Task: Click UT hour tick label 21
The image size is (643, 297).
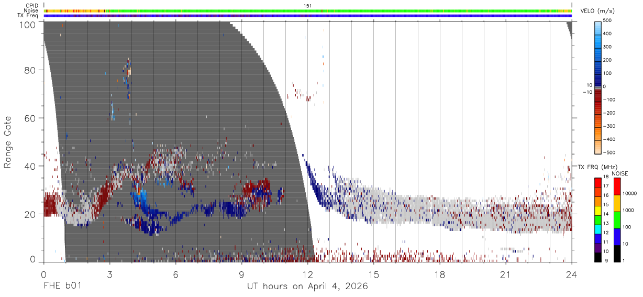Action: click(505, 274)
